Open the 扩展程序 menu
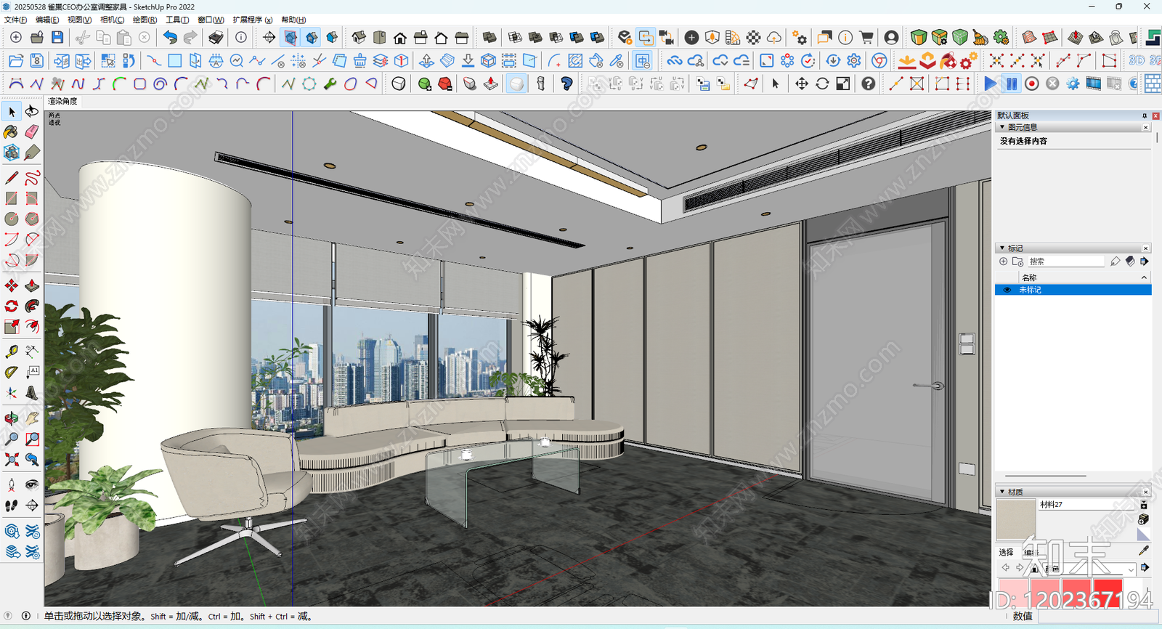1162x629 pixels. (253, 20)
